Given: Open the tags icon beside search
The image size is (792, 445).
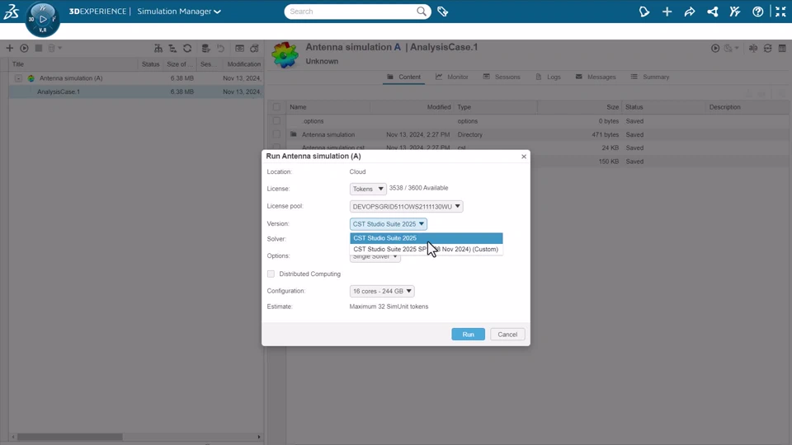Looking at the screenshot, I should tap(442, 11).
